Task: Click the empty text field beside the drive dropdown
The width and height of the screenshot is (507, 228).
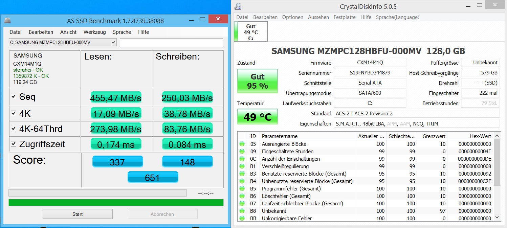Action: coord(172,43)
